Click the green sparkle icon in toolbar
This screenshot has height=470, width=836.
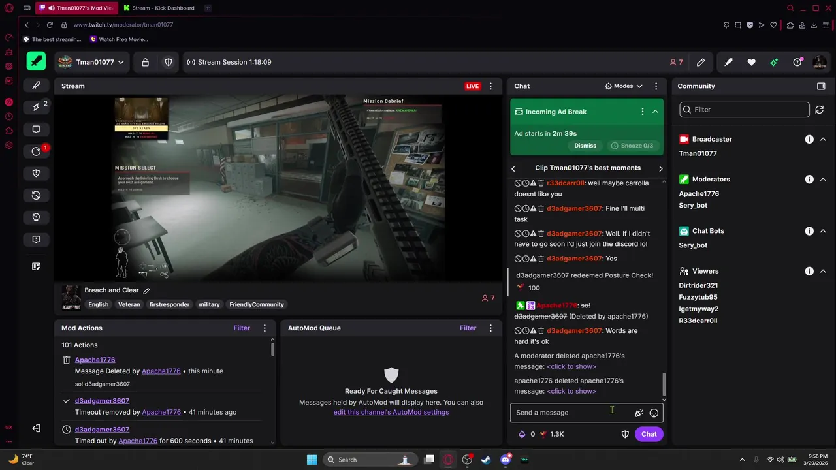[774, 62]
